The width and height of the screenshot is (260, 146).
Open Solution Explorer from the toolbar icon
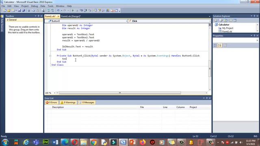pos(95,11)
